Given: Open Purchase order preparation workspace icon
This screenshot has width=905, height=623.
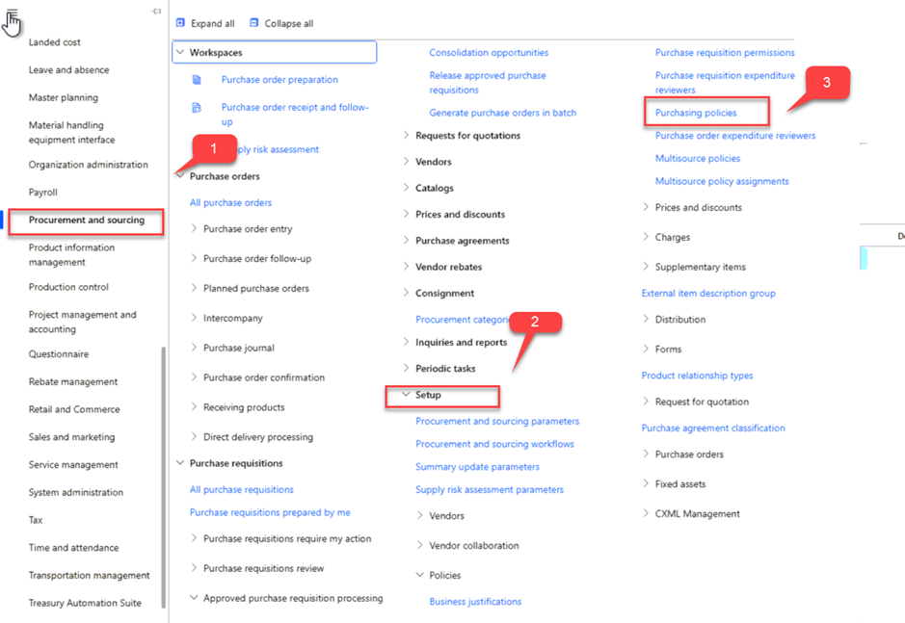Looking at the screenshot, I should click(197, 80).
